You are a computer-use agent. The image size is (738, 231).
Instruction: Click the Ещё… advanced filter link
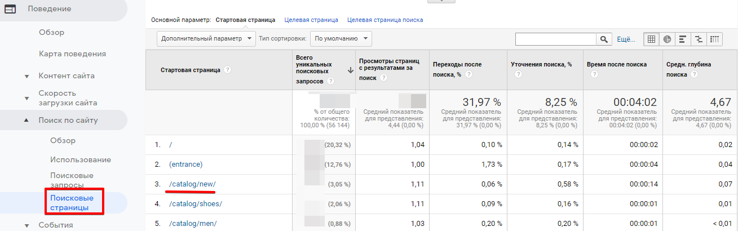pos(626,39)
